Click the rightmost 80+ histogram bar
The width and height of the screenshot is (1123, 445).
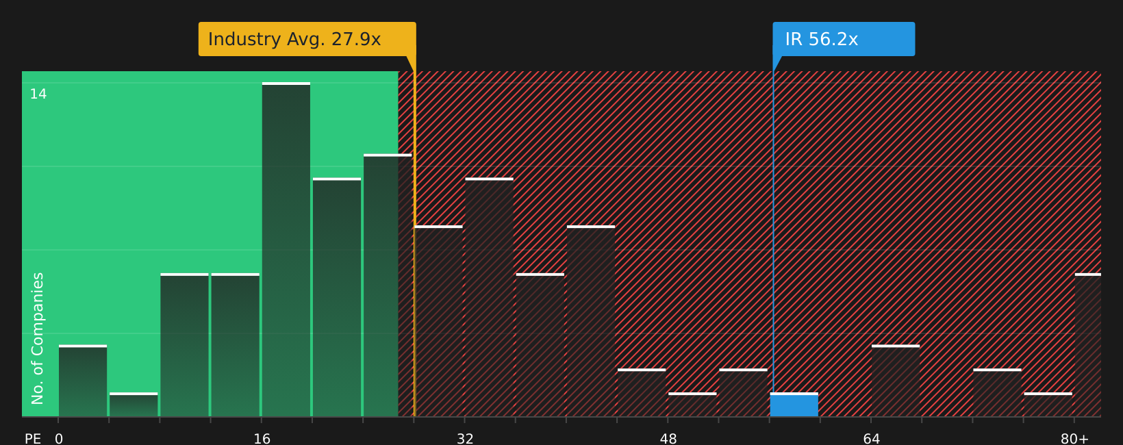click(x=1088, y=345)
